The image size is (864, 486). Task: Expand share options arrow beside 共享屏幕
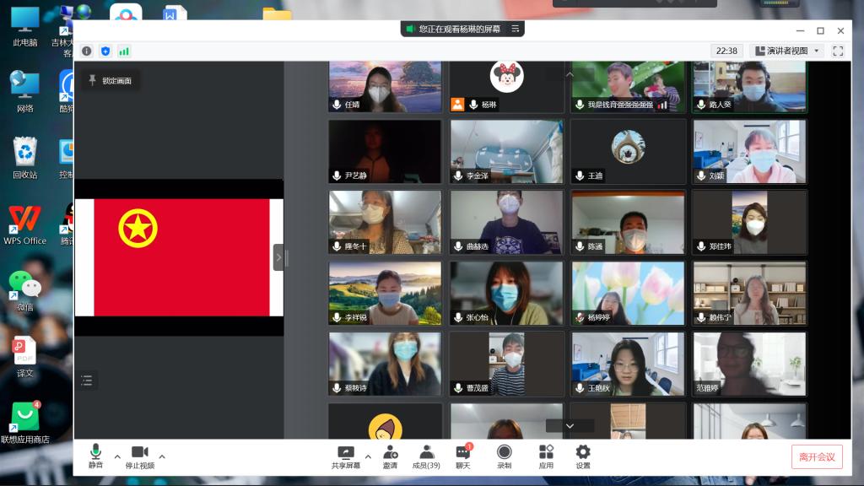tap(368, 456)
